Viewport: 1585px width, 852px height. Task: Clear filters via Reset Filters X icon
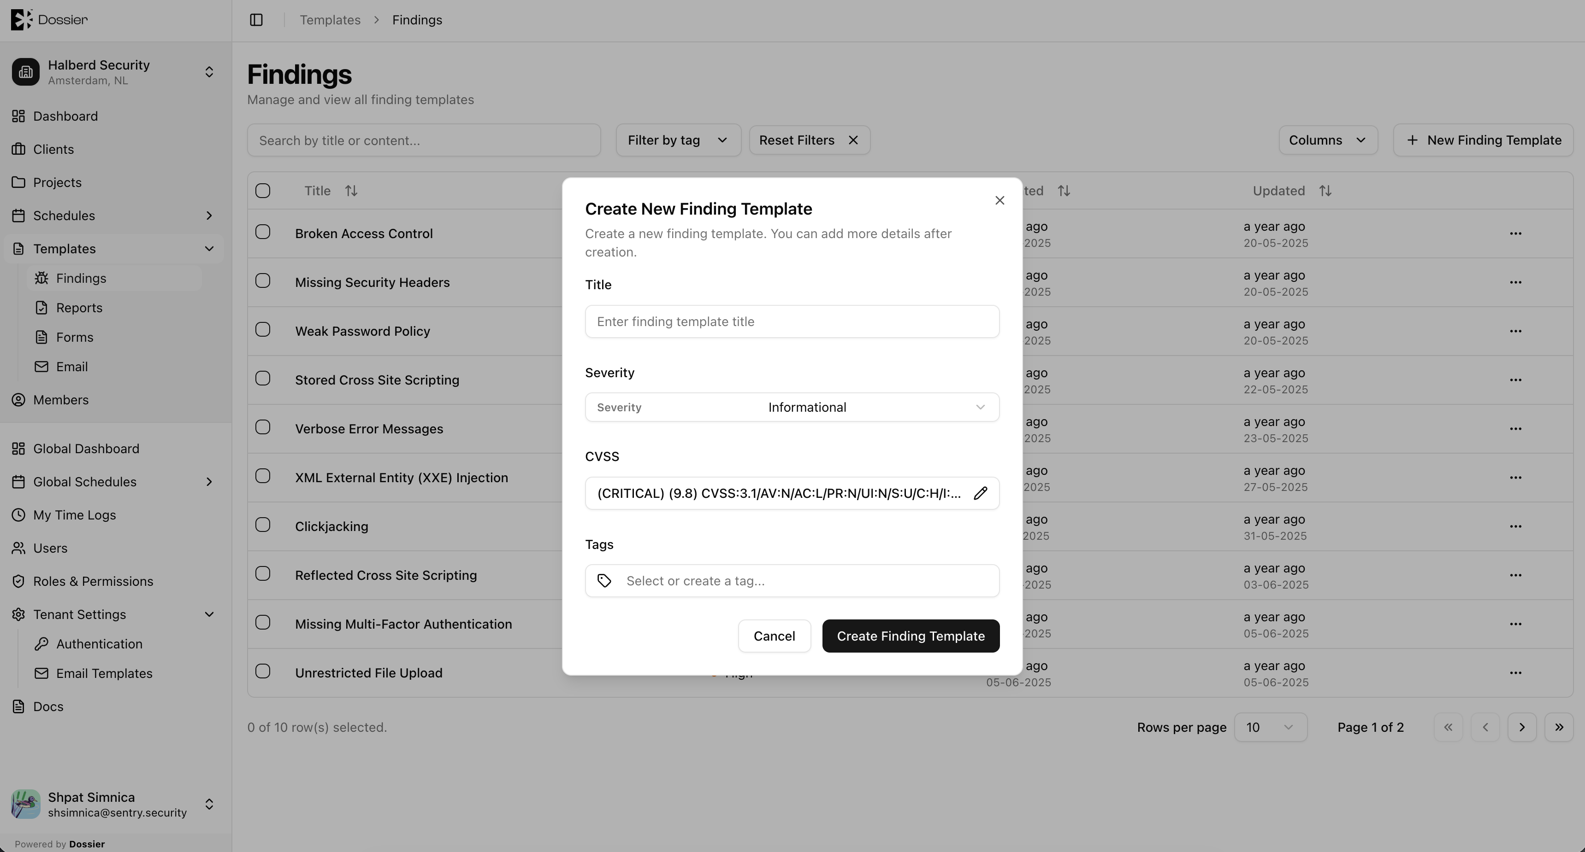853,140
